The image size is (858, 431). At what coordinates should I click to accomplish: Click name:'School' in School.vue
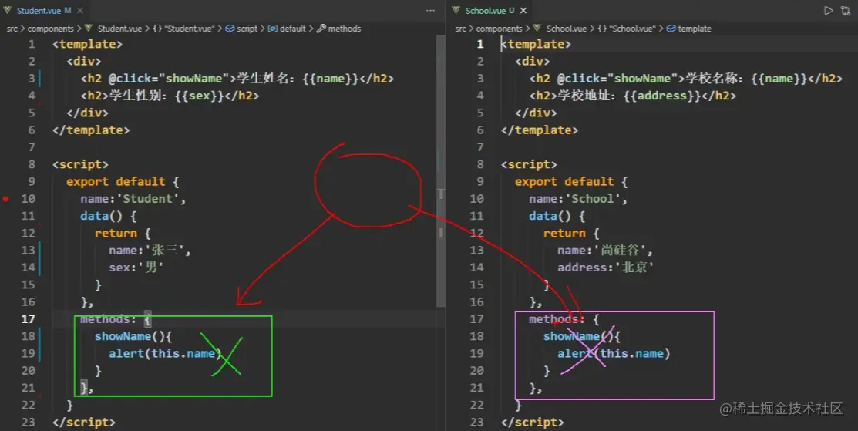click(578, 199)
